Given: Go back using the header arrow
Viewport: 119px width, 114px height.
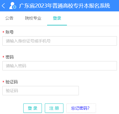Looking at the screenshot, I should 3,6.
